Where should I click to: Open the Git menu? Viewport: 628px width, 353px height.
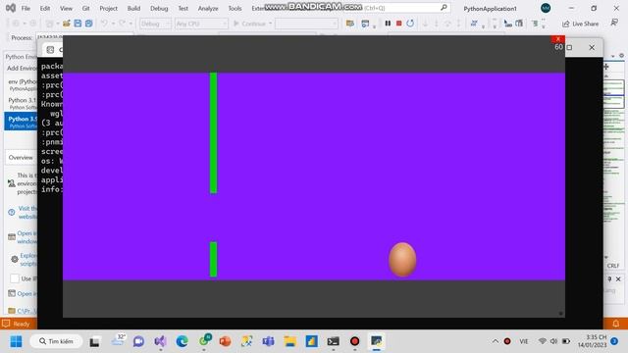[x=85, y=8]
